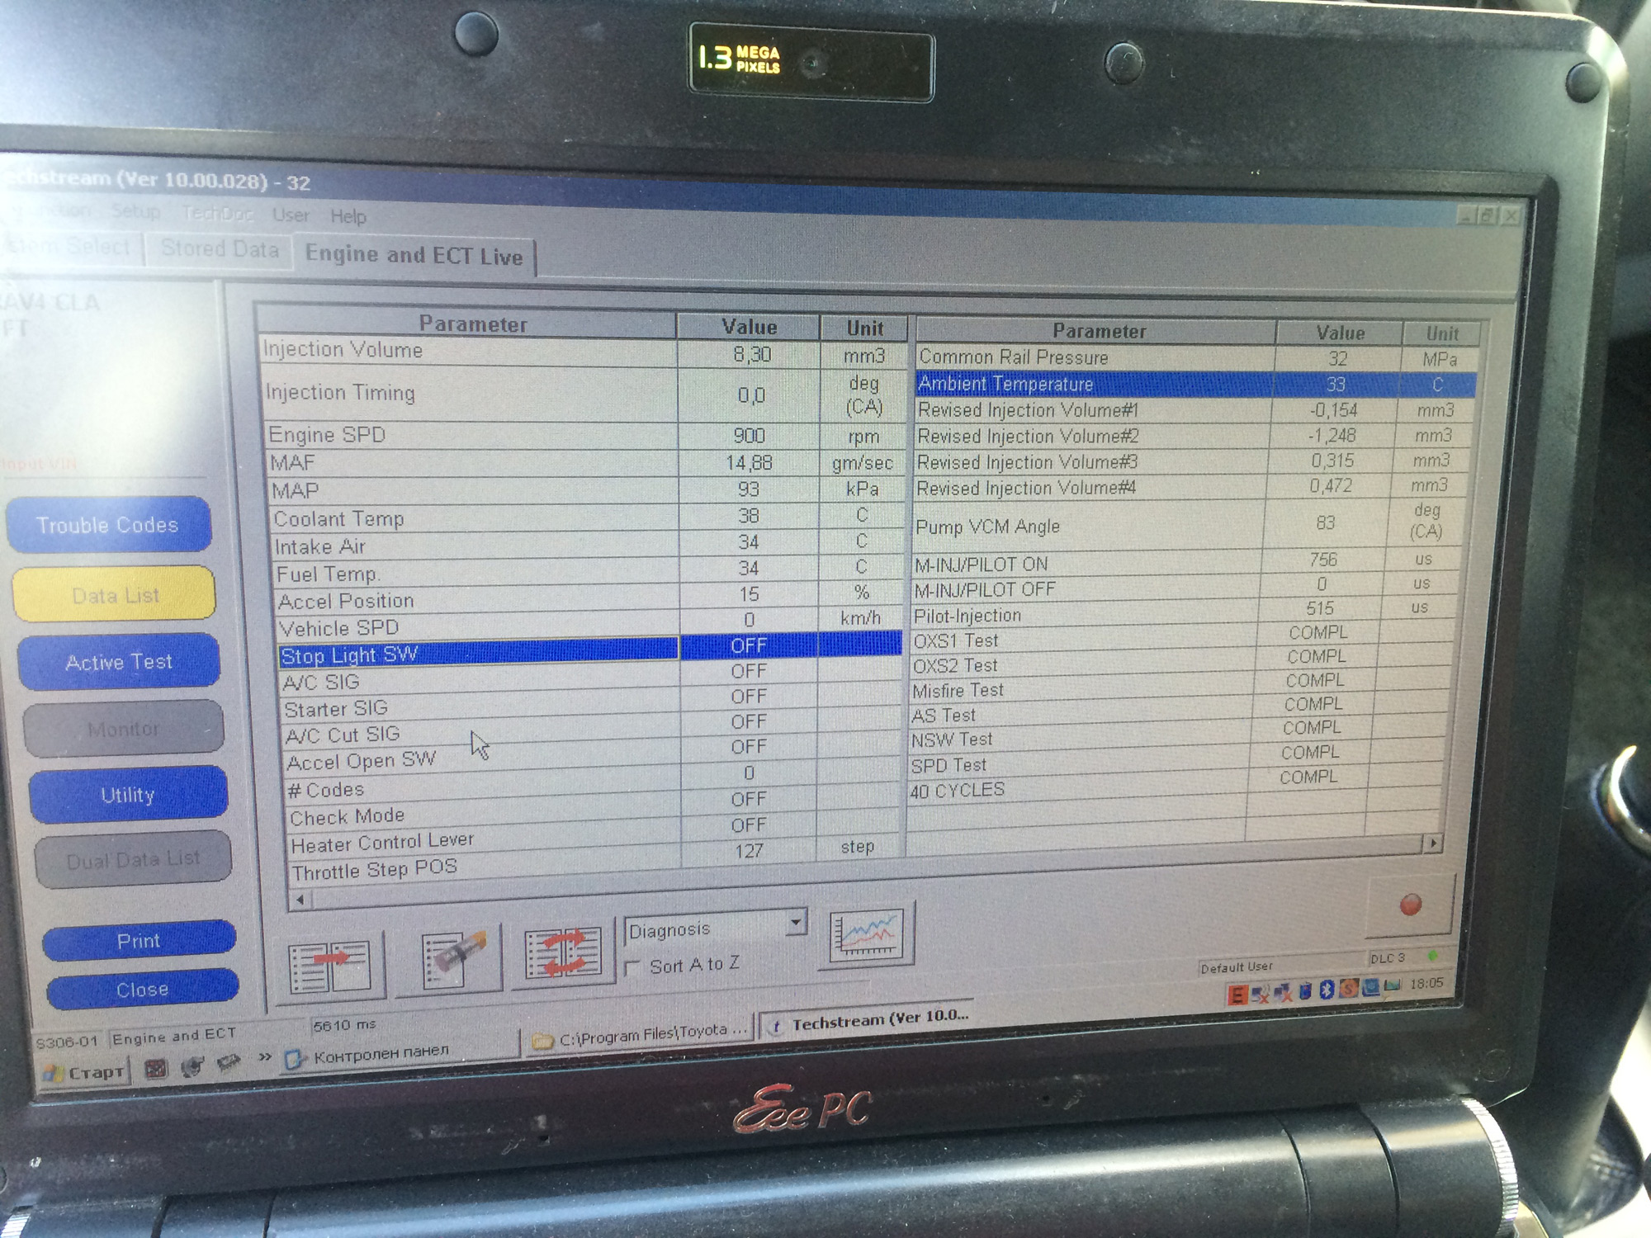Enable the Sort A to Z checkbox
This screenshot has height=1238, width=1651.
tap(634, 966)
